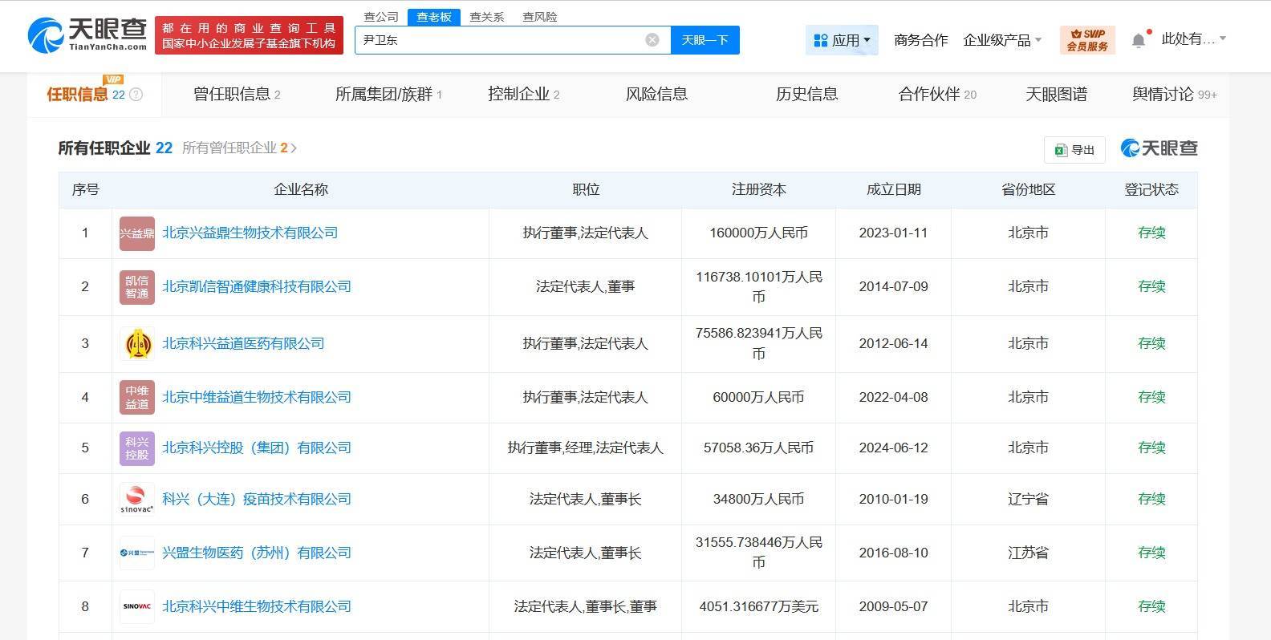This screenshot has height=640, width=1271.
Task: Click sinovac logo of 科兴（大连）
Action: tap(137, 500)
